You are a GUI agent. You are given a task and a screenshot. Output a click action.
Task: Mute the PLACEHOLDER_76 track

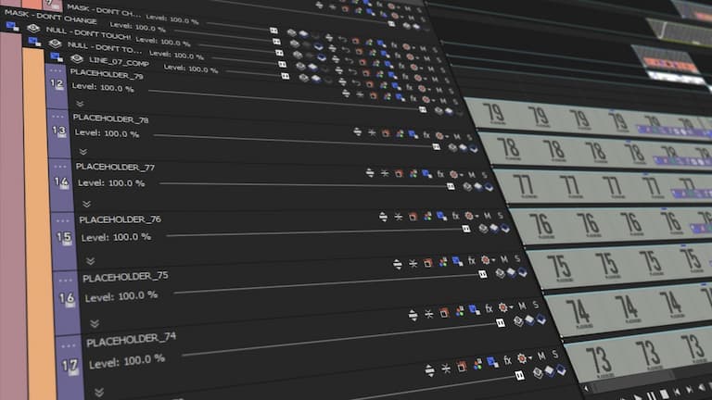coord(488,216)
